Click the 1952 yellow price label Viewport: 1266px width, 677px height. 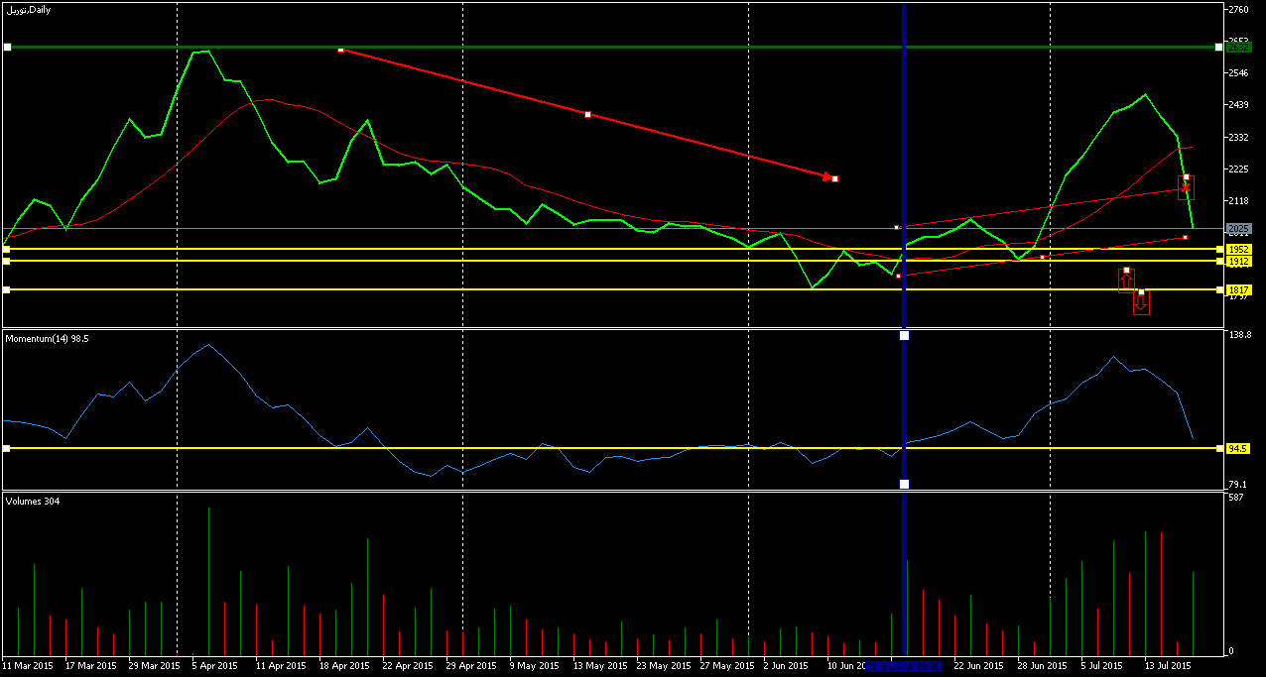point(1238,249)
